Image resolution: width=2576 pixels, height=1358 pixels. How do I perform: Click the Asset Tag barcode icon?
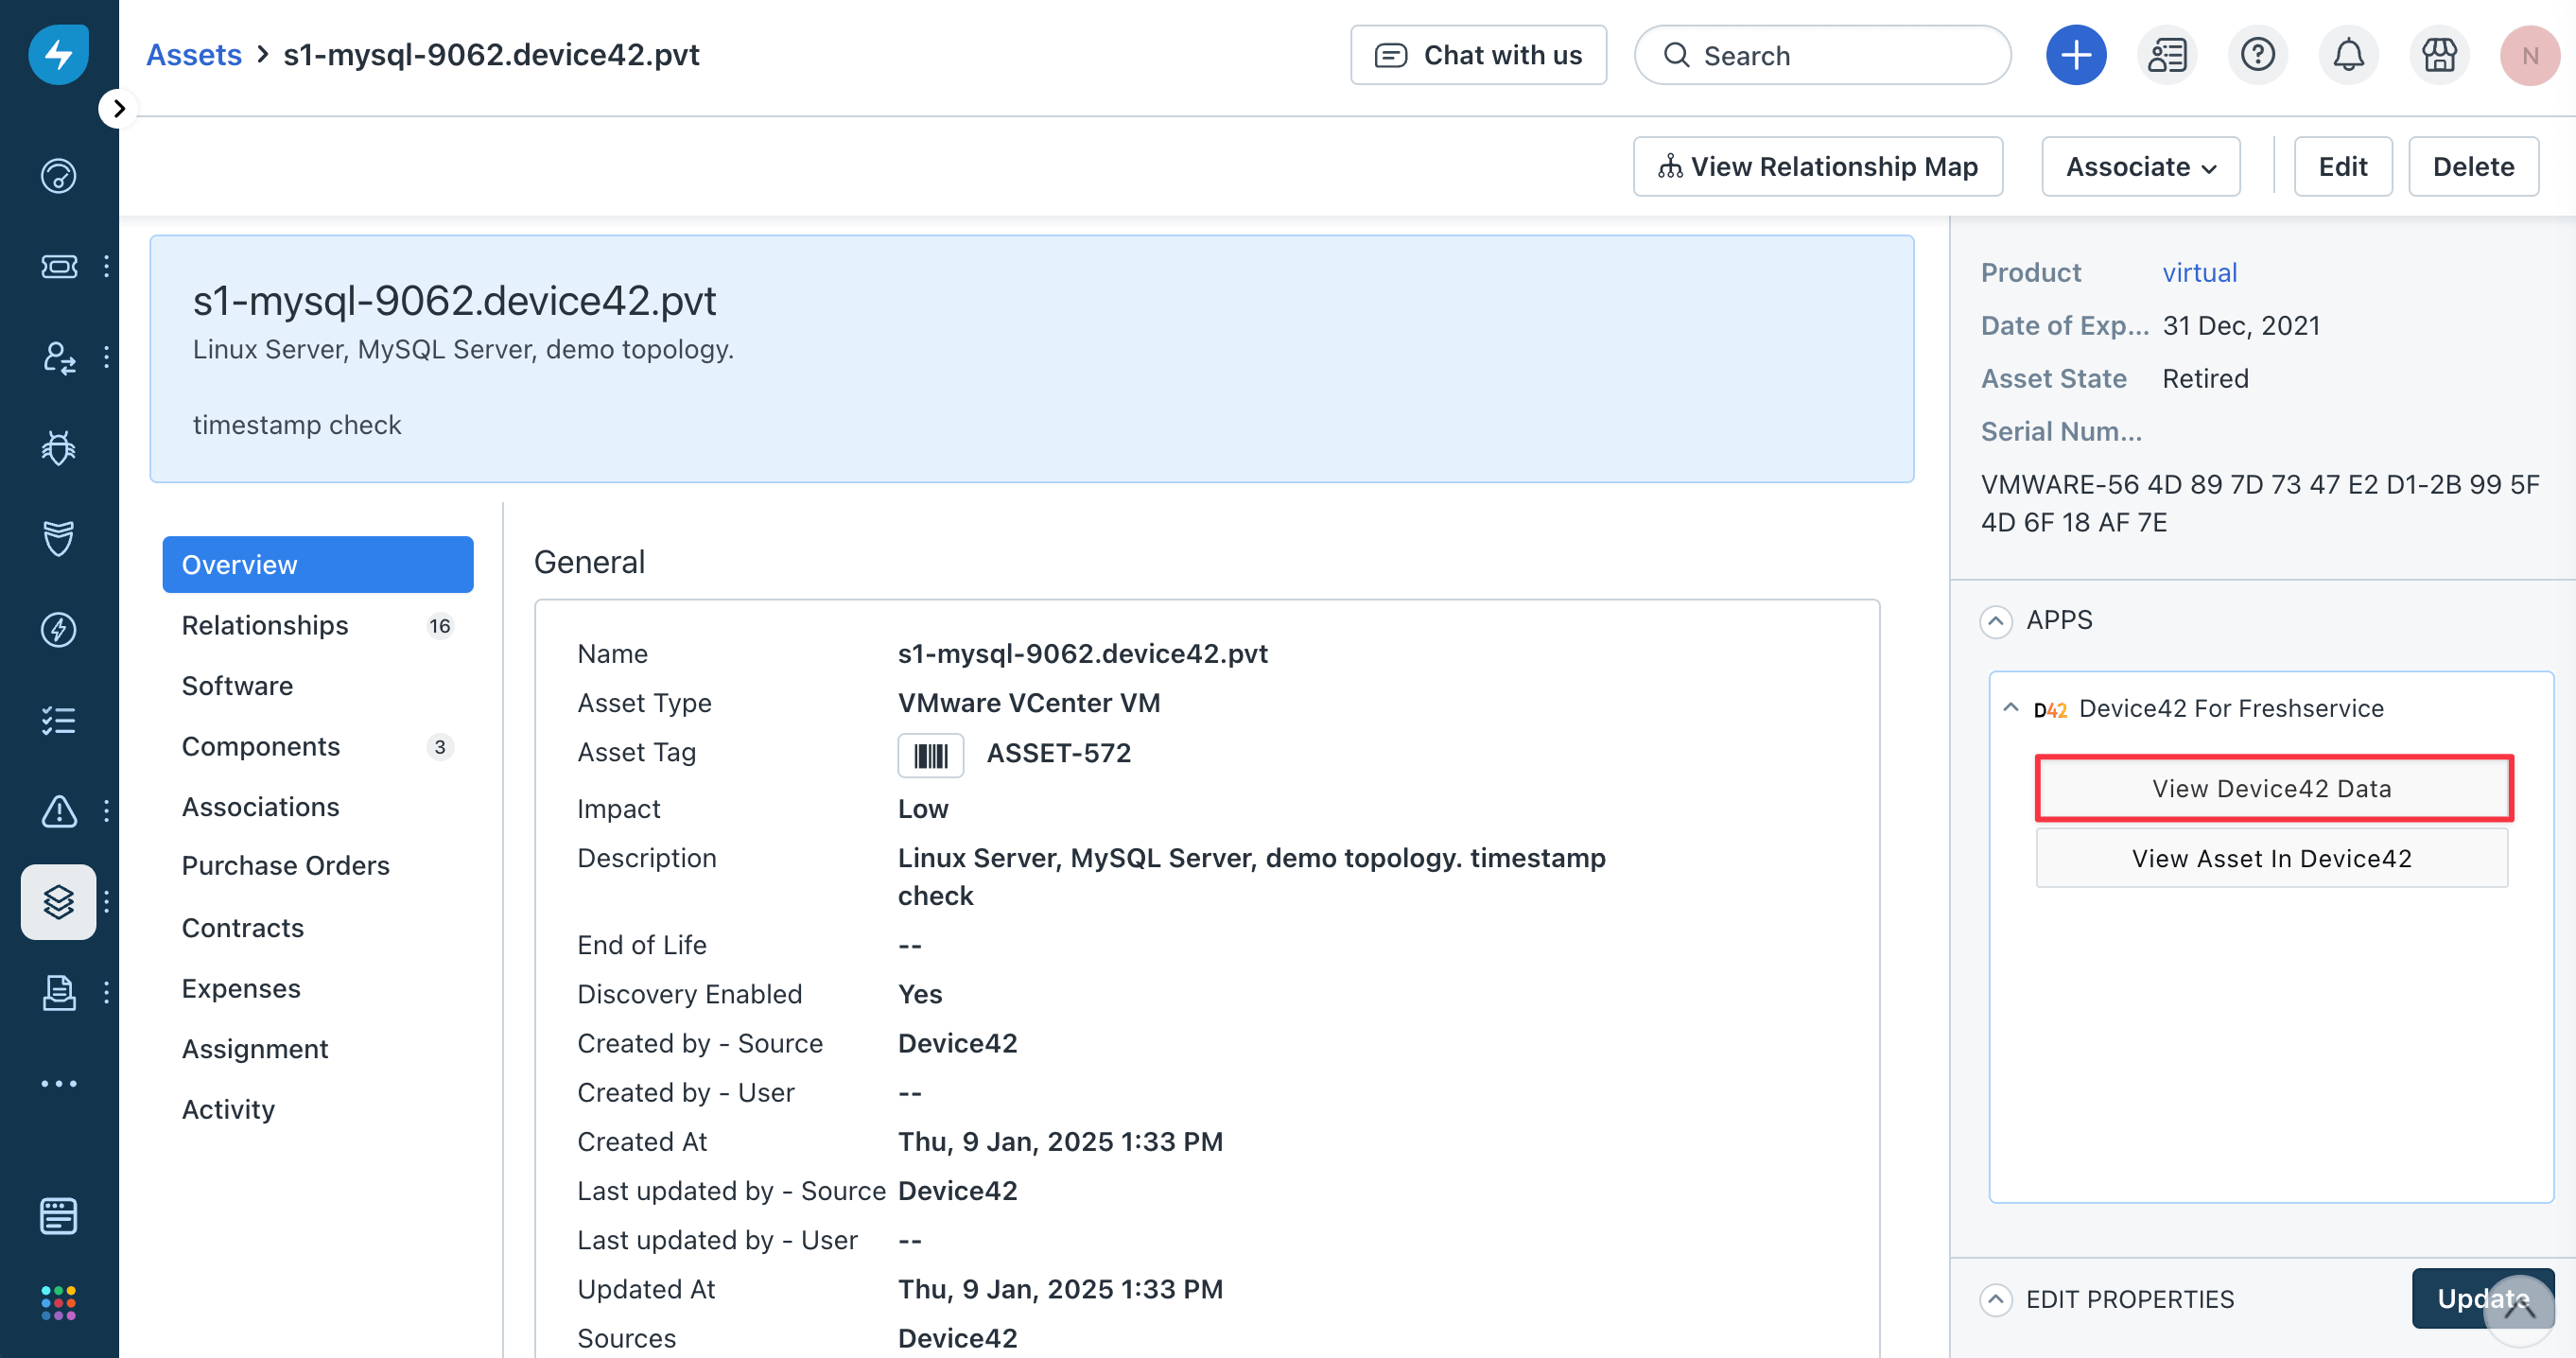[930, 755]
